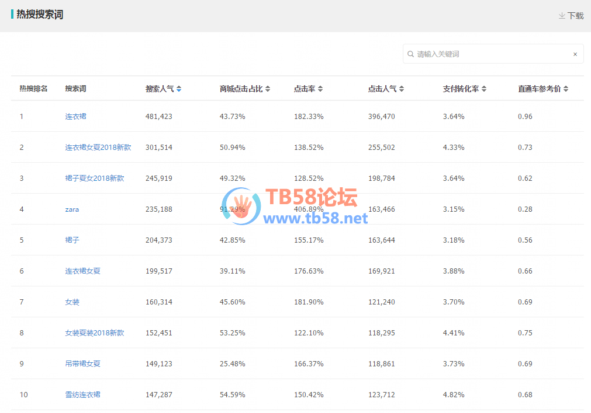Click the download arrow icon
The width and height of the screenshot is (591, 413).
click(562, 16)
